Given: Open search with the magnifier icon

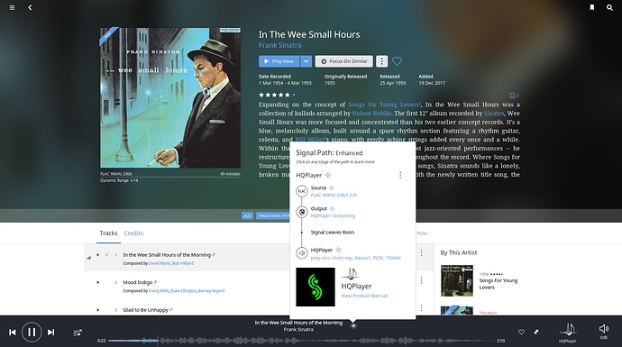Looking at the screenshot, I should point(609,7).
